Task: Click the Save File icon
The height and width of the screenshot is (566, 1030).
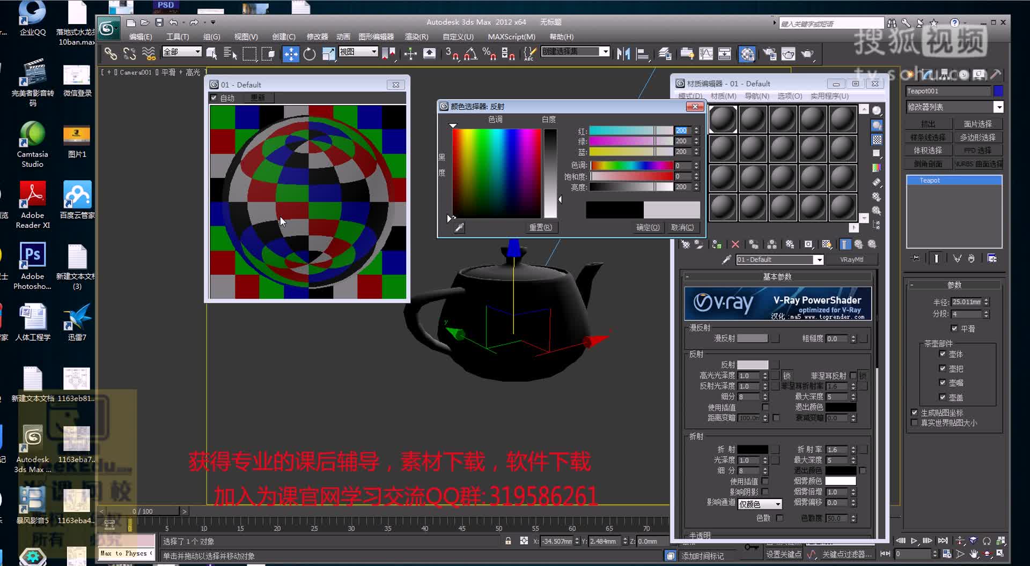Action: [159, 22]
